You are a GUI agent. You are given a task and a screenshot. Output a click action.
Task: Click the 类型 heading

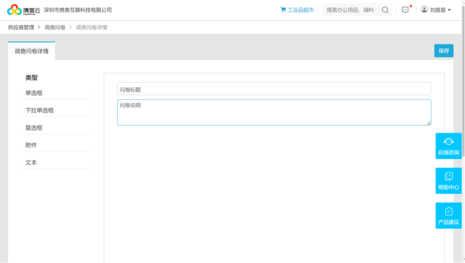click(x=31, y=77)
